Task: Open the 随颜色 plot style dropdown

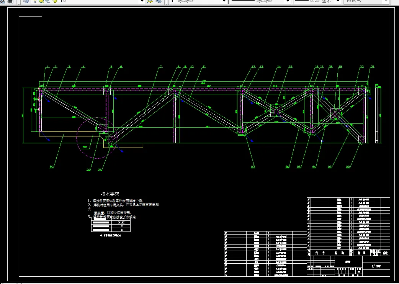Action: point(386,1)
